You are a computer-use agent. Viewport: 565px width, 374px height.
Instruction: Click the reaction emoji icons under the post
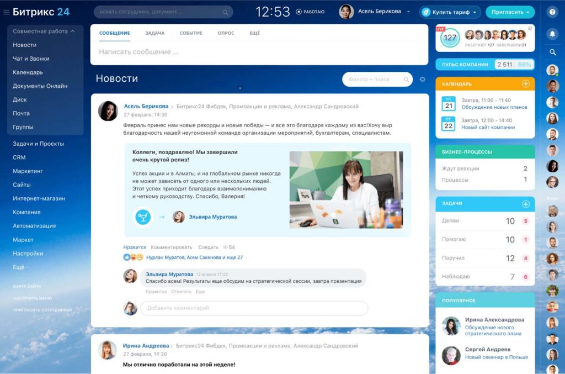pyautogui.click(x=134, y=257)
